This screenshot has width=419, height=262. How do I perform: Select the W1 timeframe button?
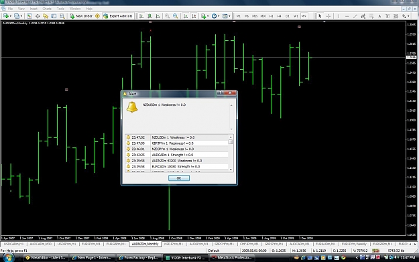[296, 16]
